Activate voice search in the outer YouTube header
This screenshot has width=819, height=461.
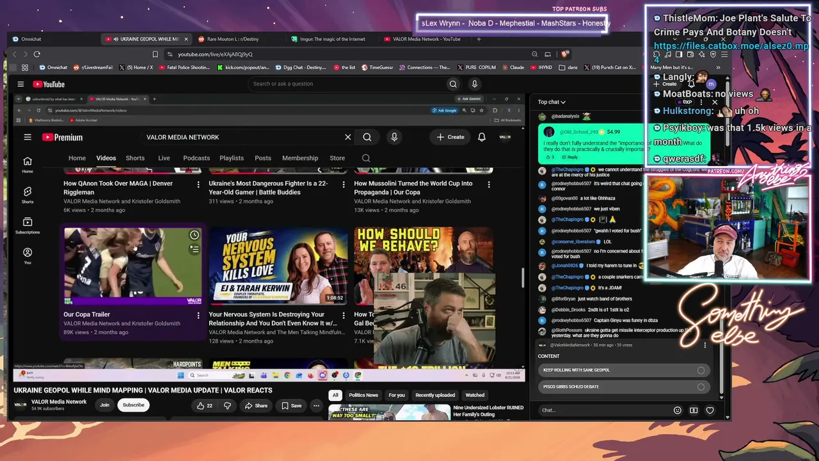click(474, 84)
